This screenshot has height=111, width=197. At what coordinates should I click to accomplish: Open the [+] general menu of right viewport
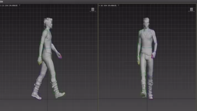tap(99, 6)
